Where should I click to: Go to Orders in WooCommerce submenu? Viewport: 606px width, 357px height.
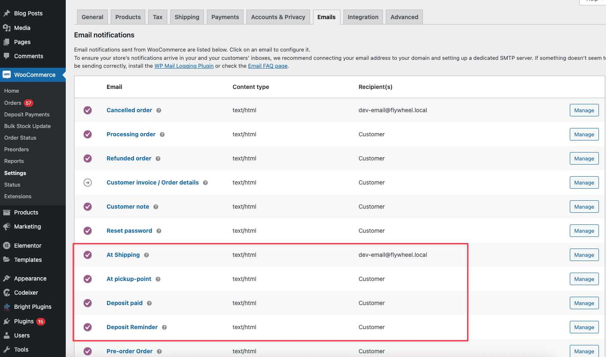coord(12,103)
